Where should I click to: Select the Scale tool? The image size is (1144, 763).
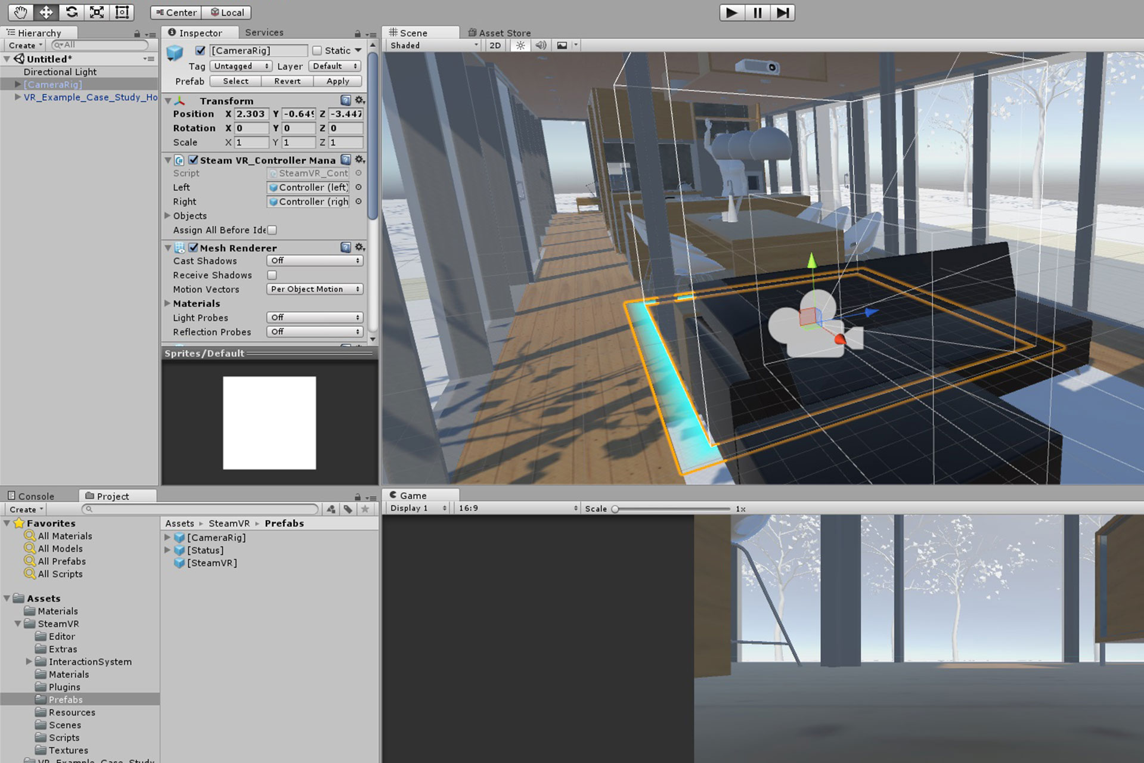[97, 12]
